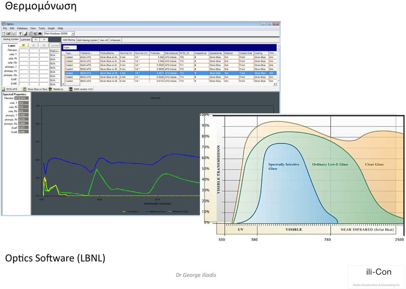406x289 pixels.
Task: Click the table vertical scrollbar up arrow
Action: [278, 46]
